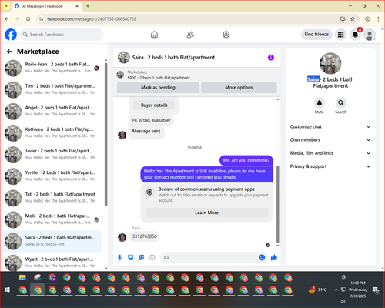Open the Tati conversation
The width and height of the screenshot is (385, 308).
tap(52, 198)
